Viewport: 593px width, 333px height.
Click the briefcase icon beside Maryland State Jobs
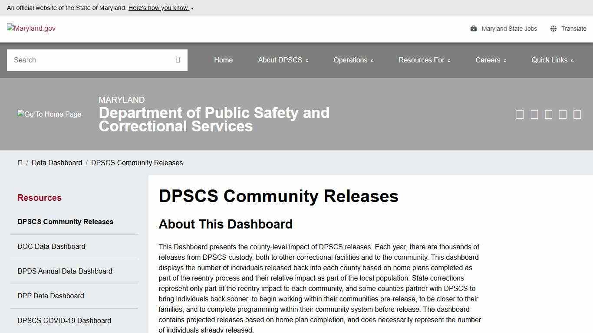pos(473,28)
